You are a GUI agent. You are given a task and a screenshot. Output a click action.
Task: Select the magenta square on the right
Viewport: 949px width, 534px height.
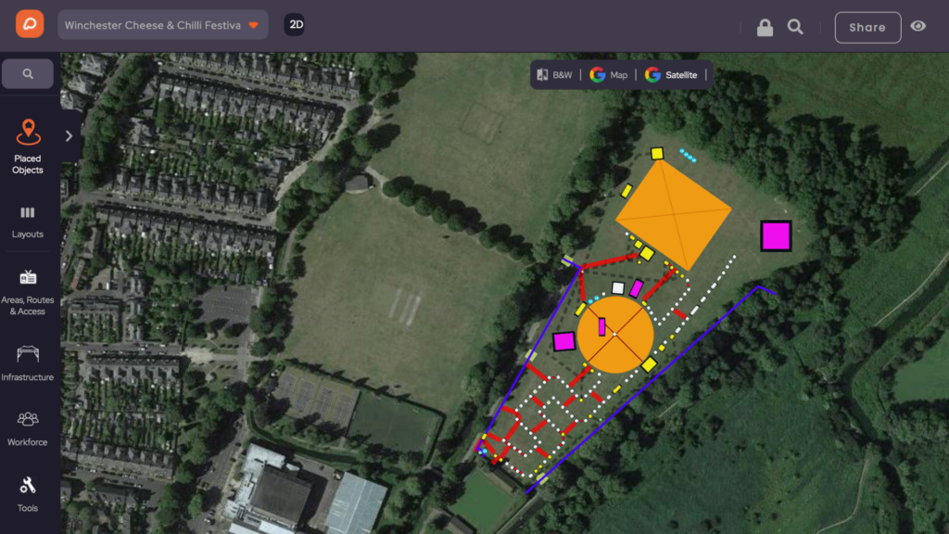click(776, 236)
